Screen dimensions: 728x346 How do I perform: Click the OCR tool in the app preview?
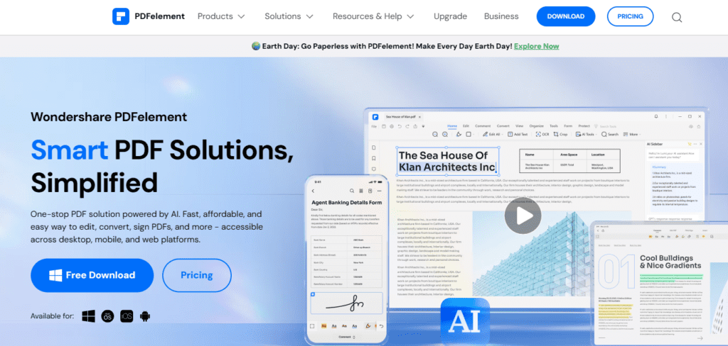click(x=542, y=134)
